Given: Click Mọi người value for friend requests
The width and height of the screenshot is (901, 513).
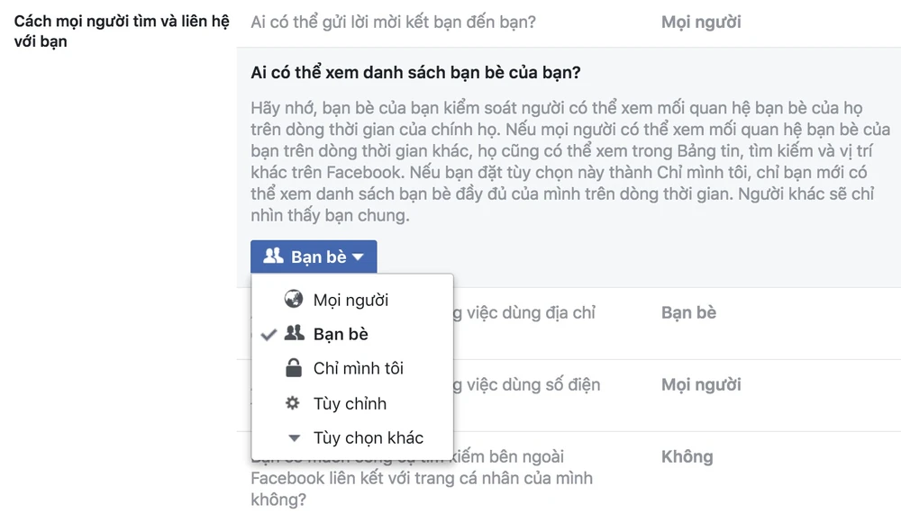Looking at the screenshot, I should coord(701,22).
